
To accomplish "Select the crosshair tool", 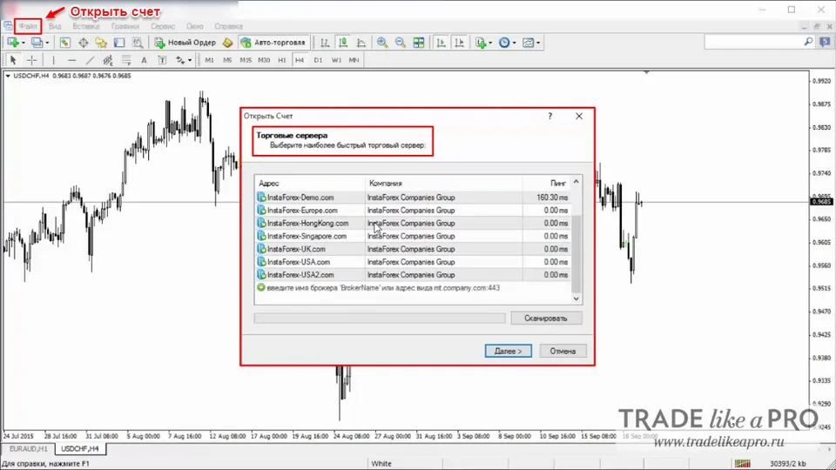I will pyautogui.click(x=31, y=60).
